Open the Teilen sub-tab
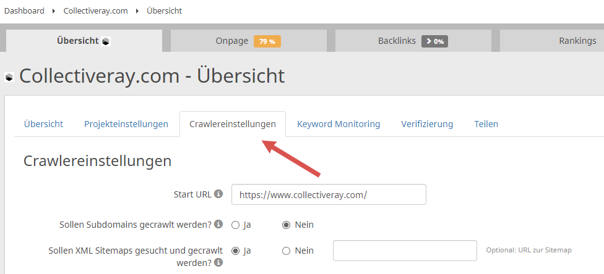Viewport: 604px width, 274px height. [486, 124]
